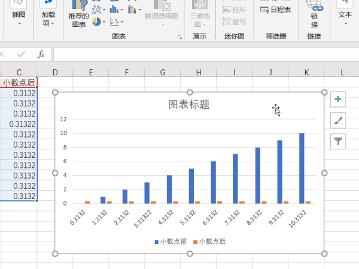Click the chart's top-left corner handle
The image size is (359, 269).
pos(55,93)
